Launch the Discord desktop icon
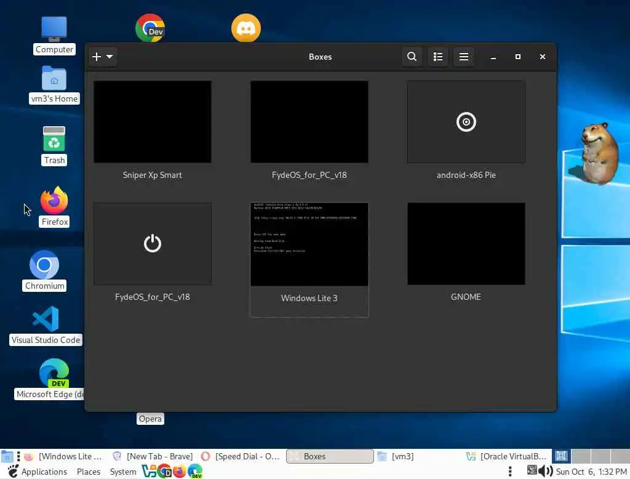This screenshot has width=630, height=479. pos(246,28)
